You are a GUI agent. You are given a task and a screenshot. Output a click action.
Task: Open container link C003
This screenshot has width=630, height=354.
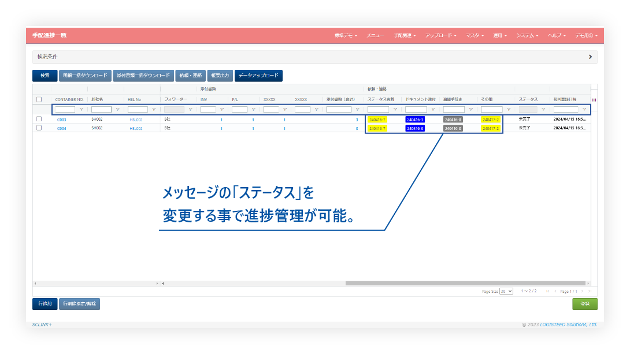pyautogui.click(x=61, y=120)
